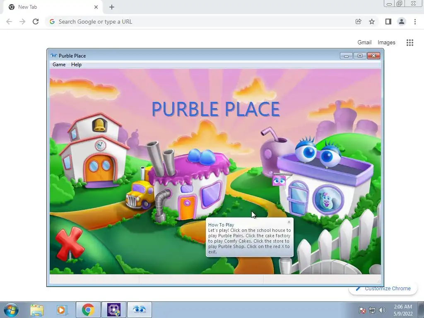Open a new Chrome tab with plus button

pos(112,7)
